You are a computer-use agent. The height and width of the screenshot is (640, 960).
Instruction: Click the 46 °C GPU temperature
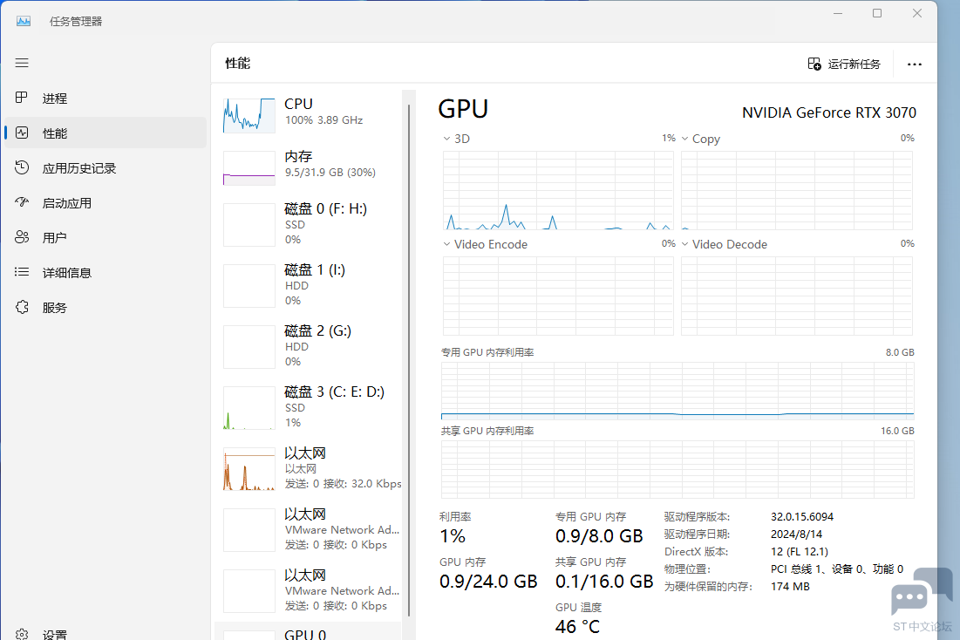click(577, 627)
